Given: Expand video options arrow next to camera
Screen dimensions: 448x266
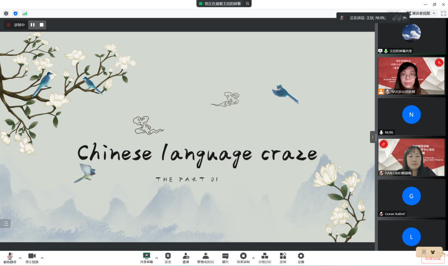Looking at the screenshot, I should (42, 258).
